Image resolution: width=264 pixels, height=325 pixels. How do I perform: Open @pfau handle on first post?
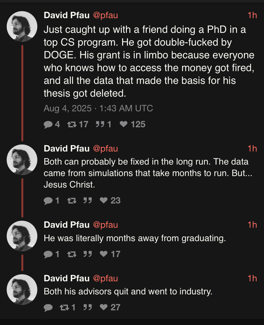(x=105, y=15)
